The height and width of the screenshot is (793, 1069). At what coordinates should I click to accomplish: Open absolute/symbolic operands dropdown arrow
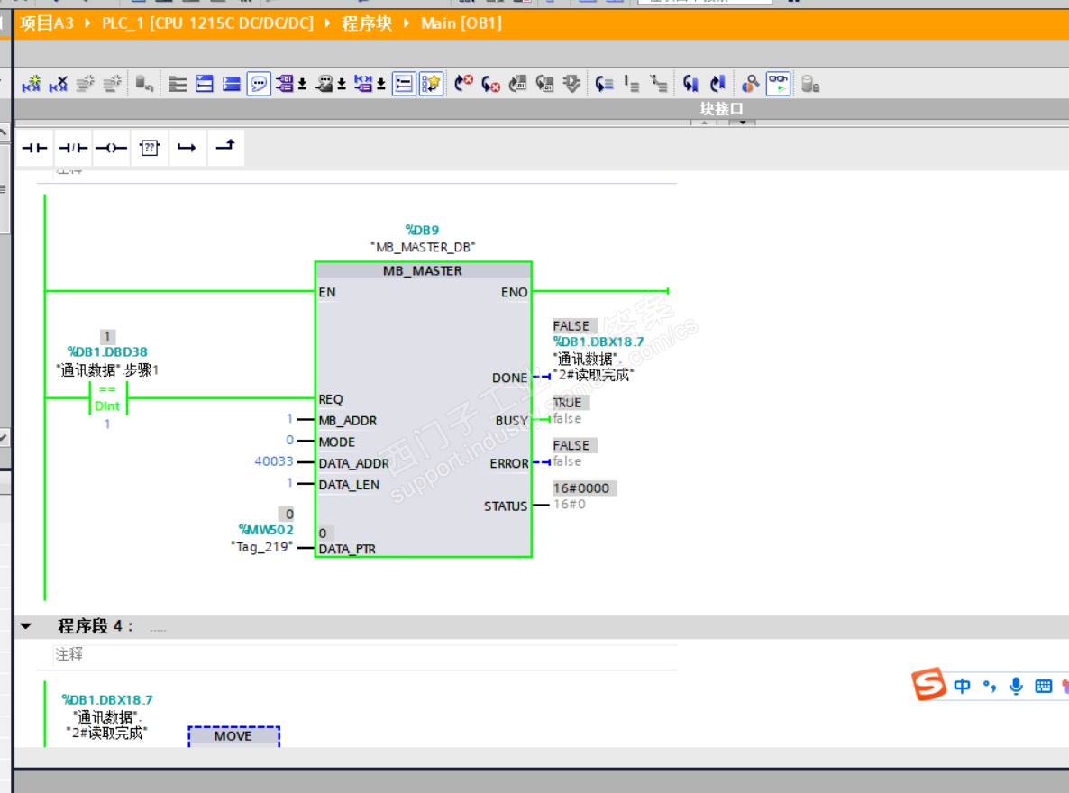pos(302,84)
